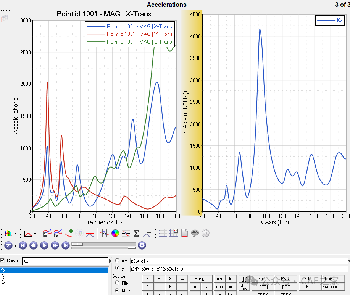Select the curve axes tool icon
350x295 pixels.
[28, 234]
